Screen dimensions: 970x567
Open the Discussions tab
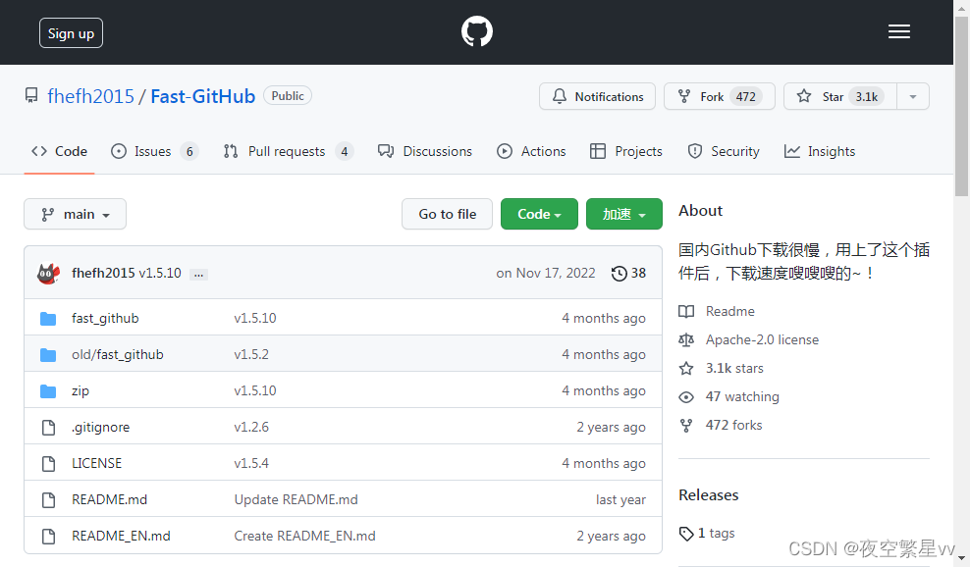coord(425,151)
